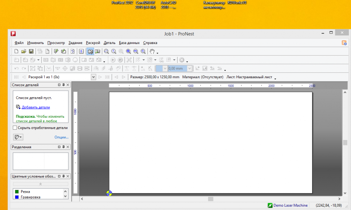Click the blue zoom in magnifier
The height and width of the screenshot is (210, 351).
coord(128,51)
